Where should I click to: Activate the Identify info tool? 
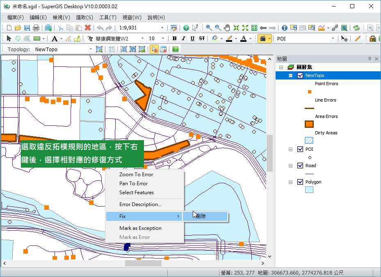point(284,28)
